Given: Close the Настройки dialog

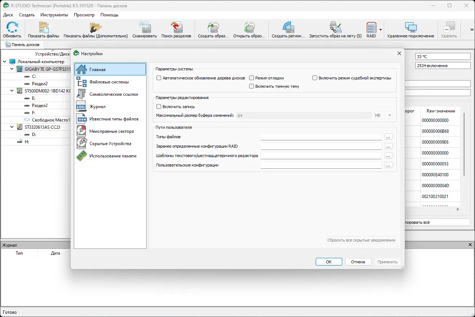Looking at the screenshot, I should click(x=399, y=53).
